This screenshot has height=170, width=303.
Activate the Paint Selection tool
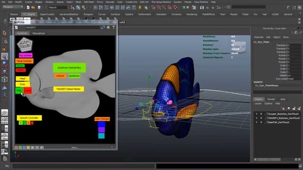tap(5, 49)
